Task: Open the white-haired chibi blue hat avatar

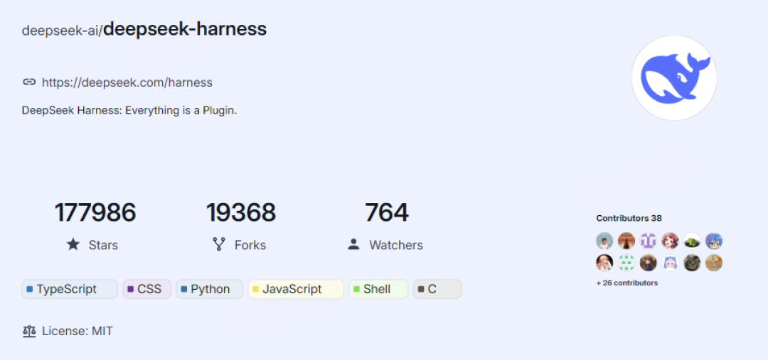Action: tap(670, 263)
